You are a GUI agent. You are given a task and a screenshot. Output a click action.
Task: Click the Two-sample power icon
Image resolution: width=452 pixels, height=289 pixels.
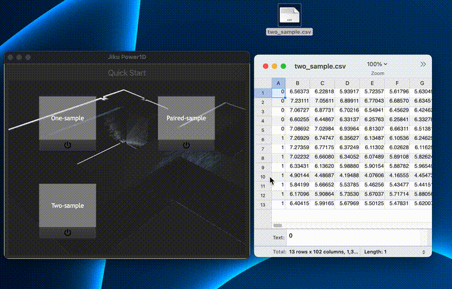pyautogui.click(x=68, y=233)
